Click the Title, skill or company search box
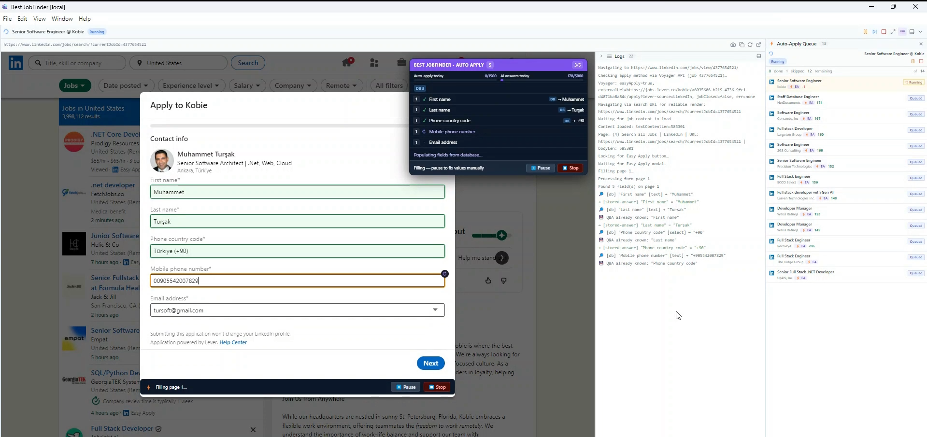The height and width of the screenshot is (437, 927). [77, 63]
